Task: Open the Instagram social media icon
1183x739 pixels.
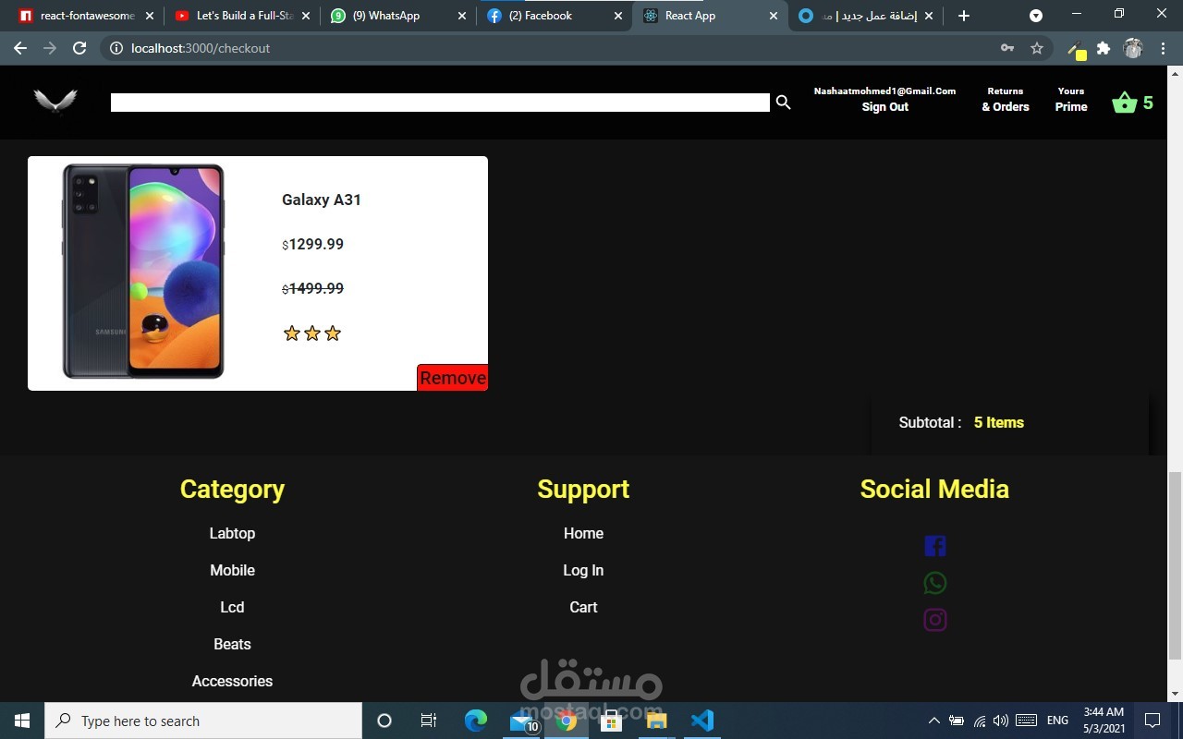Action: (x=934, y=620)
